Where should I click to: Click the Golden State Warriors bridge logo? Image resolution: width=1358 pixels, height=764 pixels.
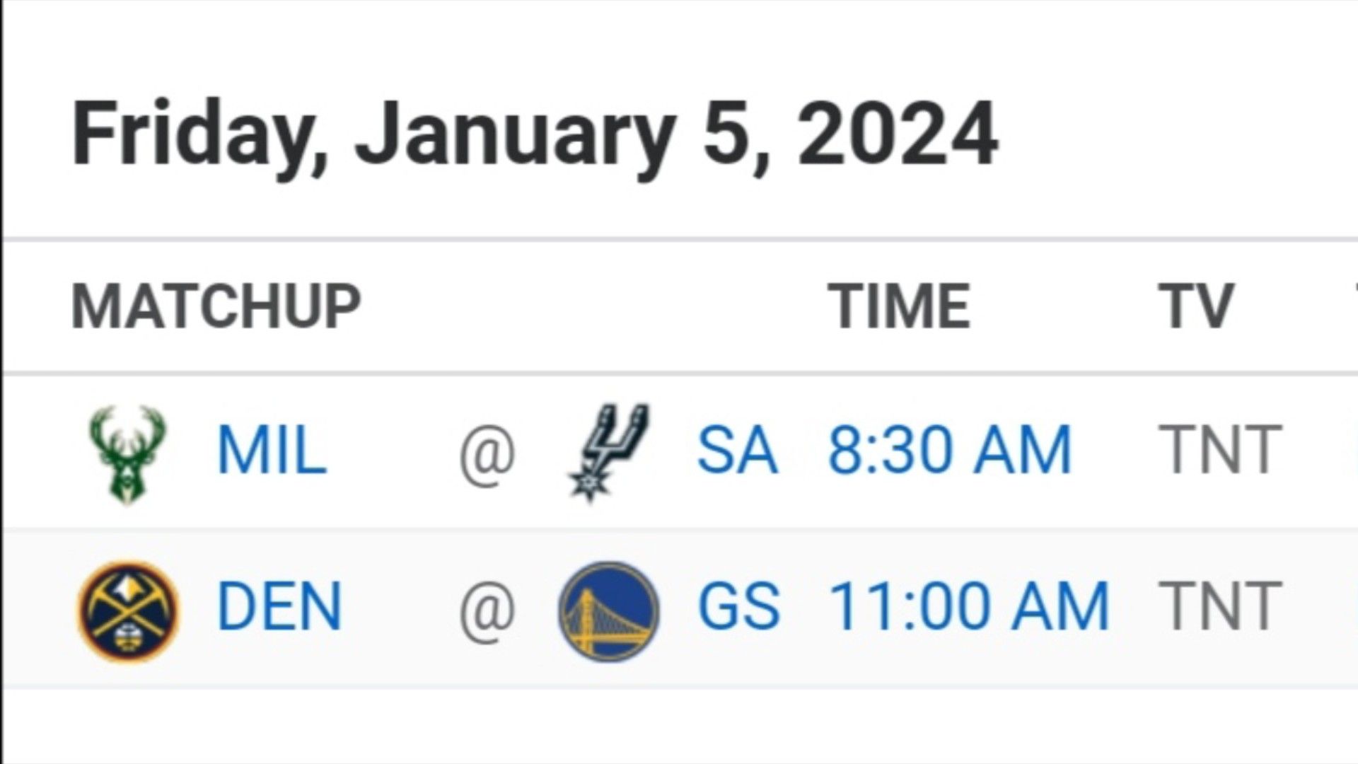(x=608, y=610)
